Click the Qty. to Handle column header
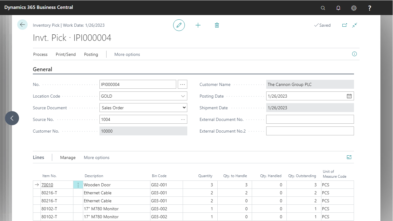 click(235, 176)
